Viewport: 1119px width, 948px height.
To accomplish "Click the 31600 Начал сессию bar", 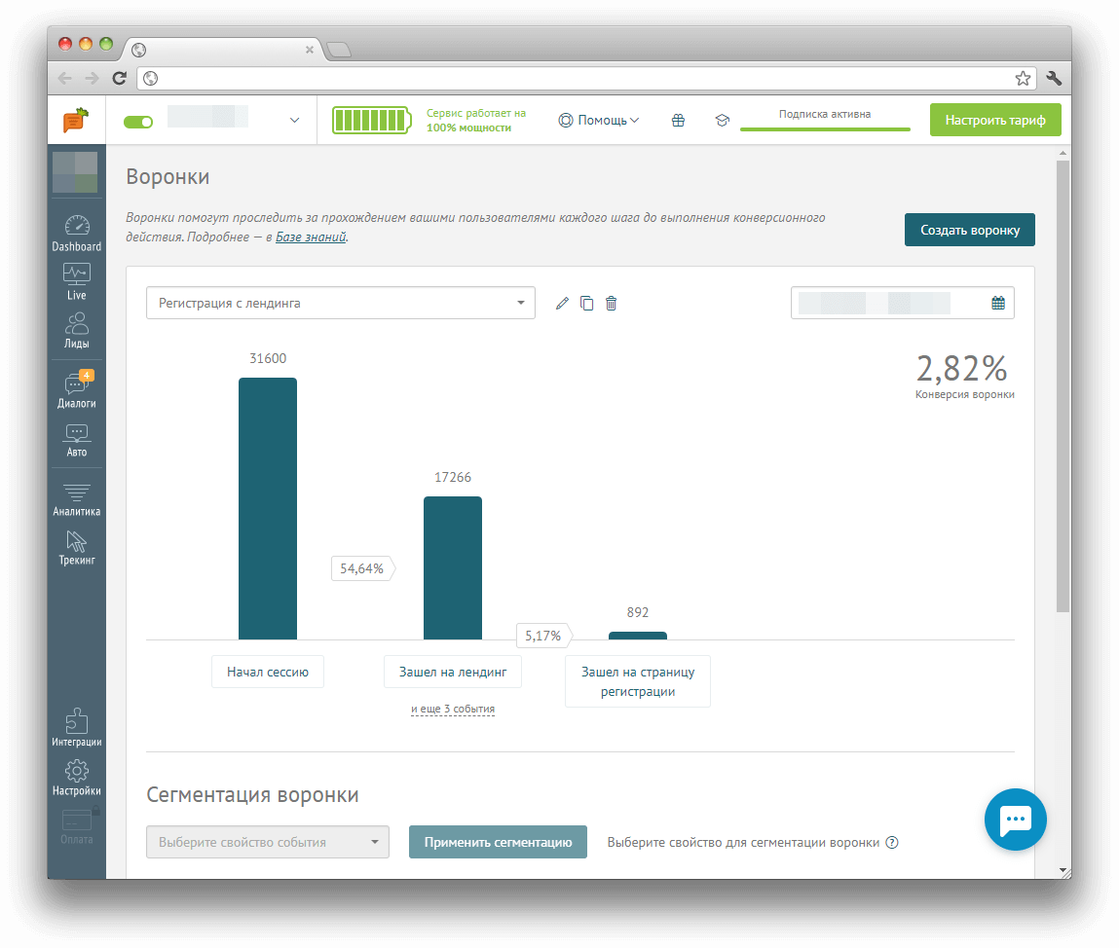I will pyautogui.click(x=268, y=508).
